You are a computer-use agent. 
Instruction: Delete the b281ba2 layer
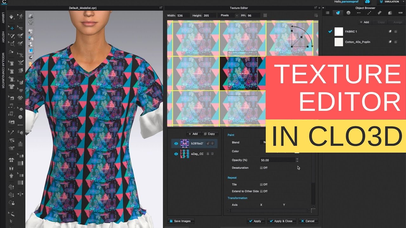pyautogui.click(x=213, y=143)
